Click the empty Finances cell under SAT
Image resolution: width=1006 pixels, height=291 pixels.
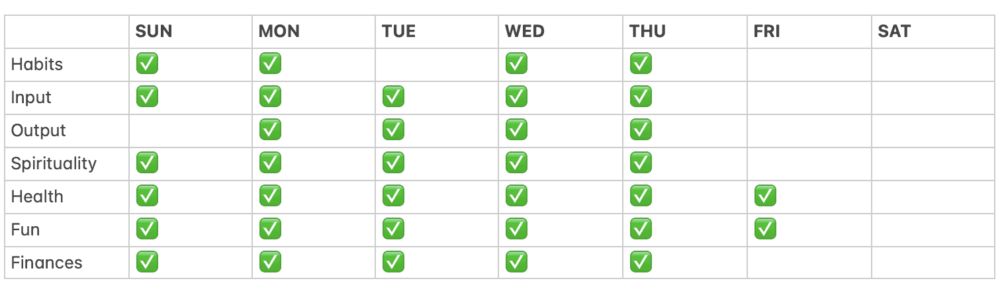(933, 263)
